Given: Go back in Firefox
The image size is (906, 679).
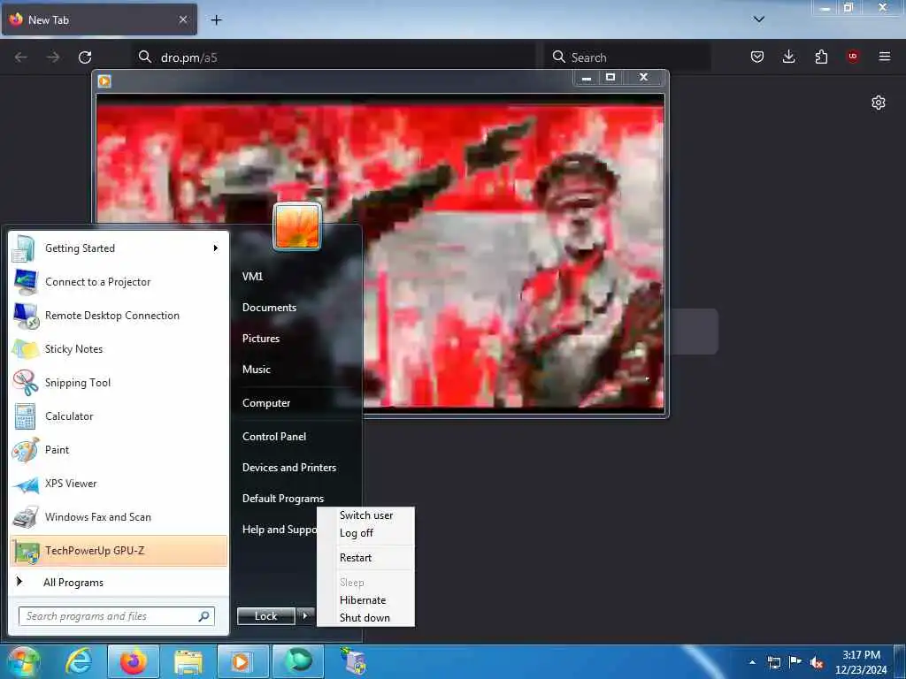Looking at the screenshot, I should tap(21, 57).
